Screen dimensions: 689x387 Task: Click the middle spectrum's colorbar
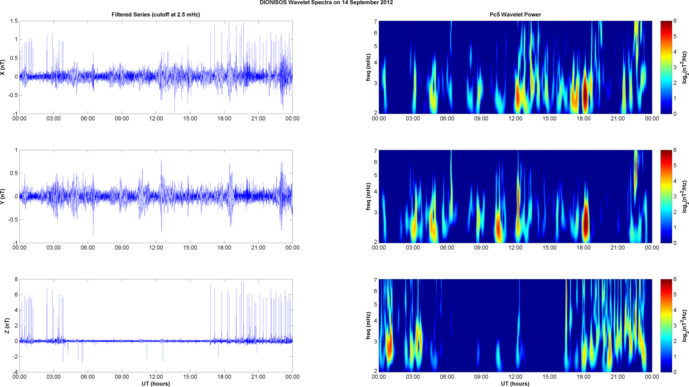pos(666,196)
